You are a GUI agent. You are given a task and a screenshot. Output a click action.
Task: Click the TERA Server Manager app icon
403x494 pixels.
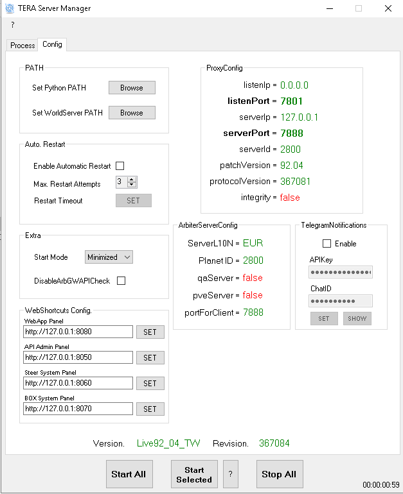(10, 8)
